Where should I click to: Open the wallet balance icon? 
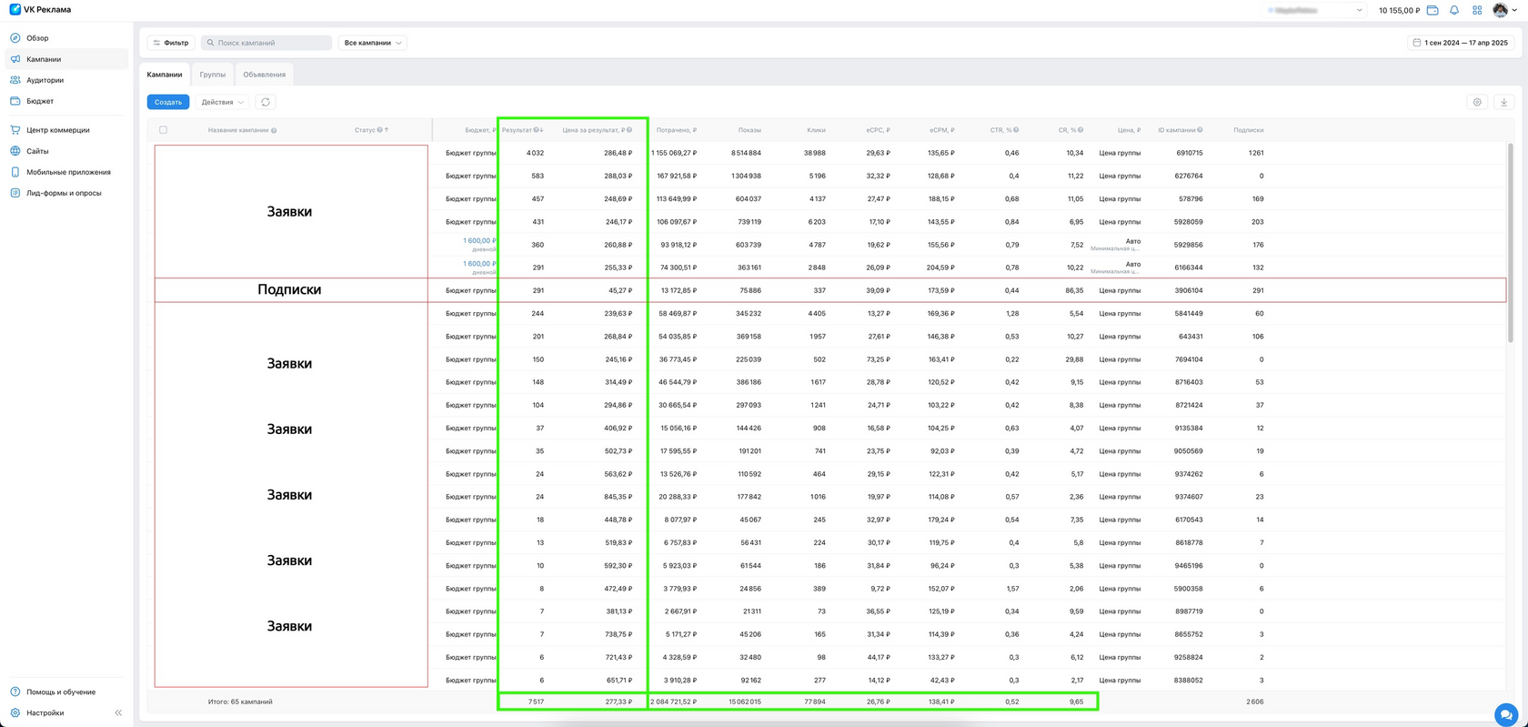pyautogui.click(x=1432, y=10)
